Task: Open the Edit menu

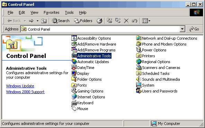Action: pyautogui.click(x=22, y=12)
